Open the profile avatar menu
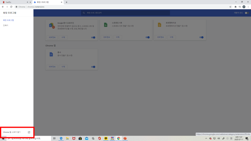The height and width of the screenshot is (141, 251). click(x=244, y=7)
